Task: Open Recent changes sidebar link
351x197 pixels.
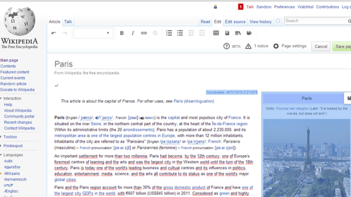Action: (18, 122)
